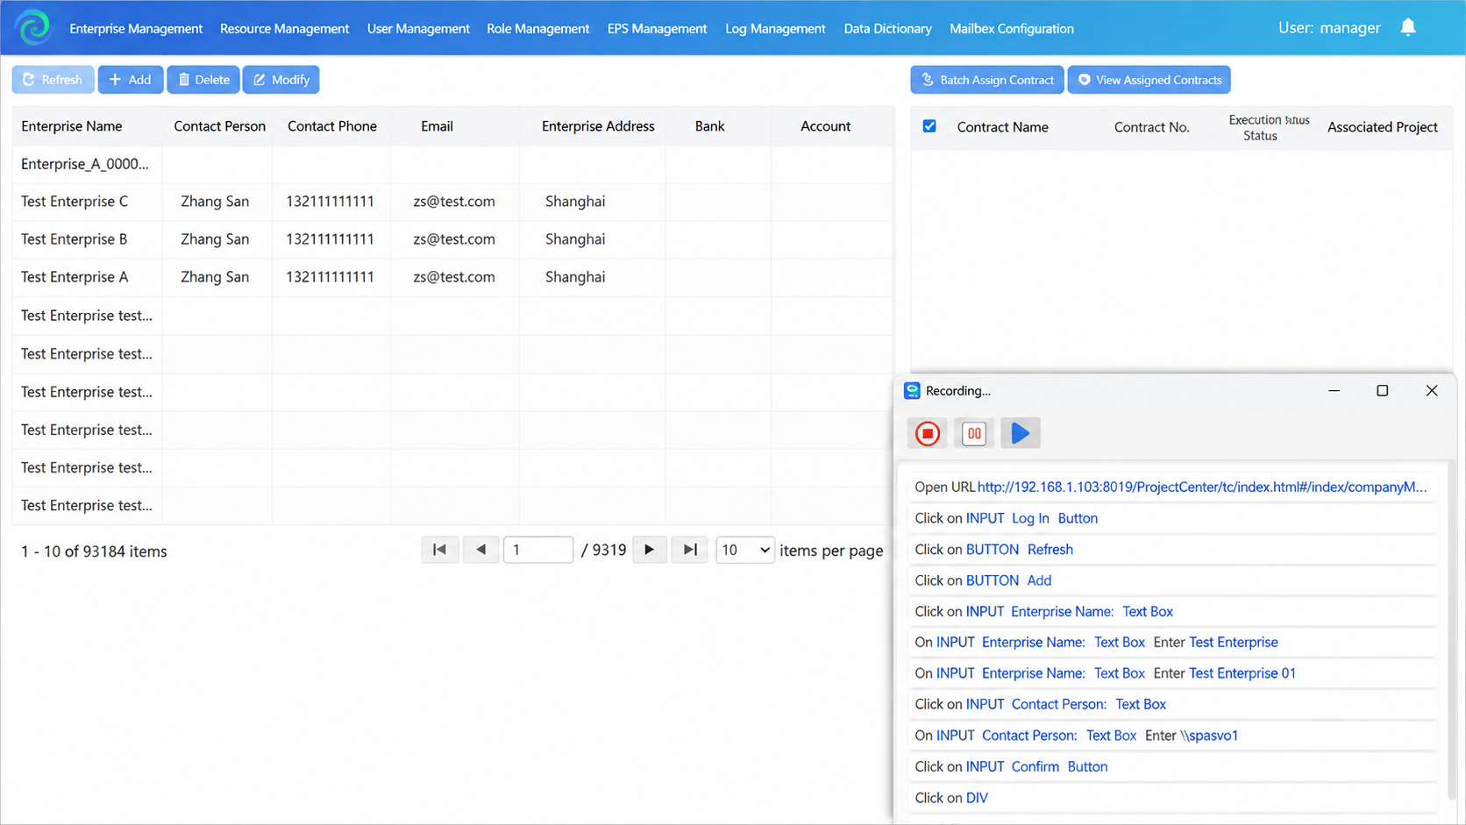Screen dimensions: 1466x825
Task: Click Associated Project column header
Action: [x=1382, y=127]
